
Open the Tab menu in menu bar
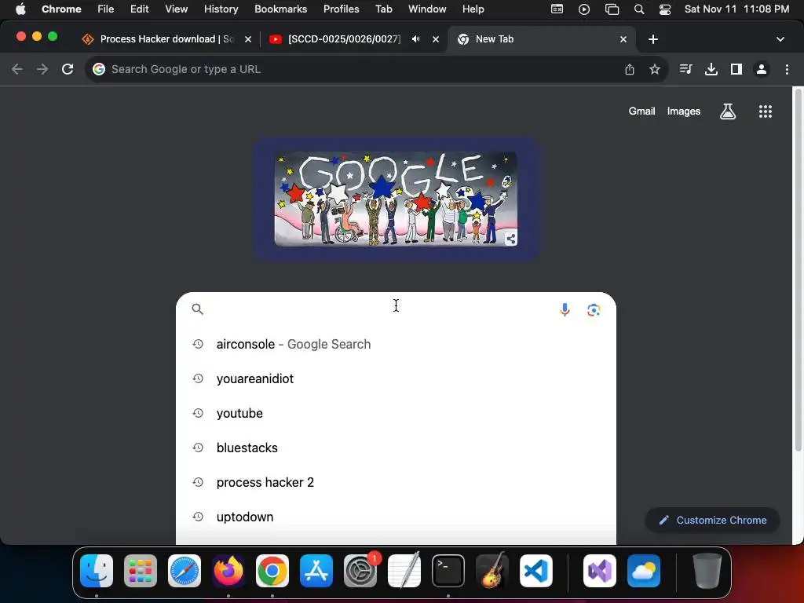383,9
